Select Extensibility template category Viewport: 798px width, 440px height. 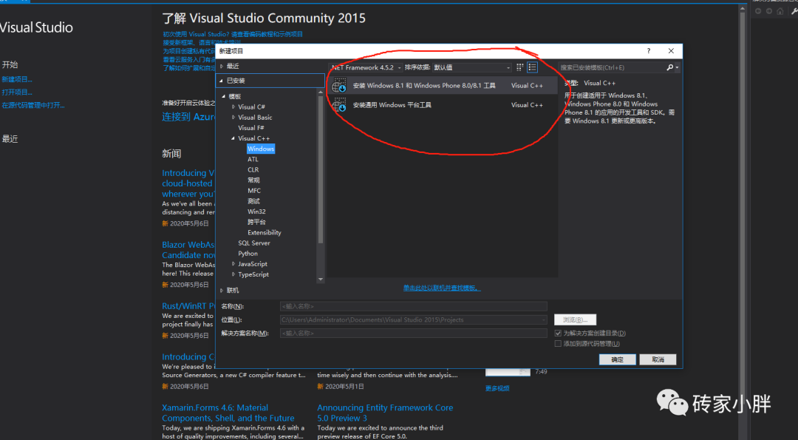[x=264, y=232]
